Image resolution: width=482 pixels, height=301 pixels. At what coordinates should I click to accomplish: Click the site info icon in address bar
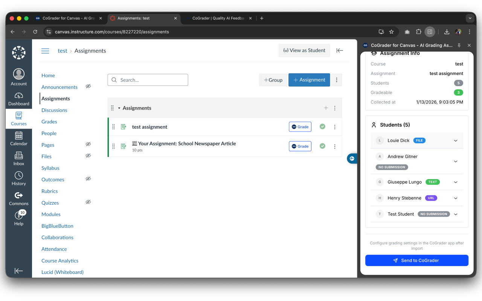pos(48,32)
